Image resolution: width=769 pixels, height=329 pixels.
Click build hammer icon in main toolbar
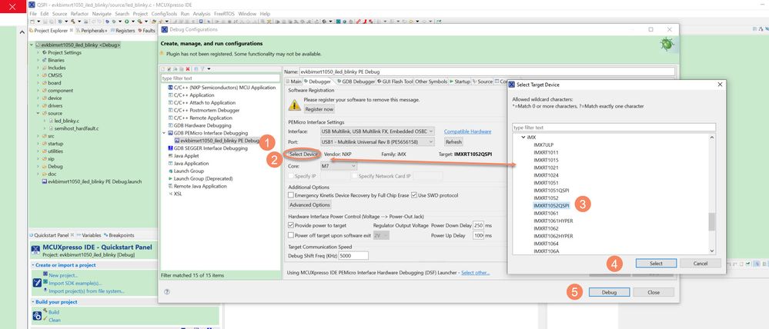pyautogui.click(x=72, y=22)
